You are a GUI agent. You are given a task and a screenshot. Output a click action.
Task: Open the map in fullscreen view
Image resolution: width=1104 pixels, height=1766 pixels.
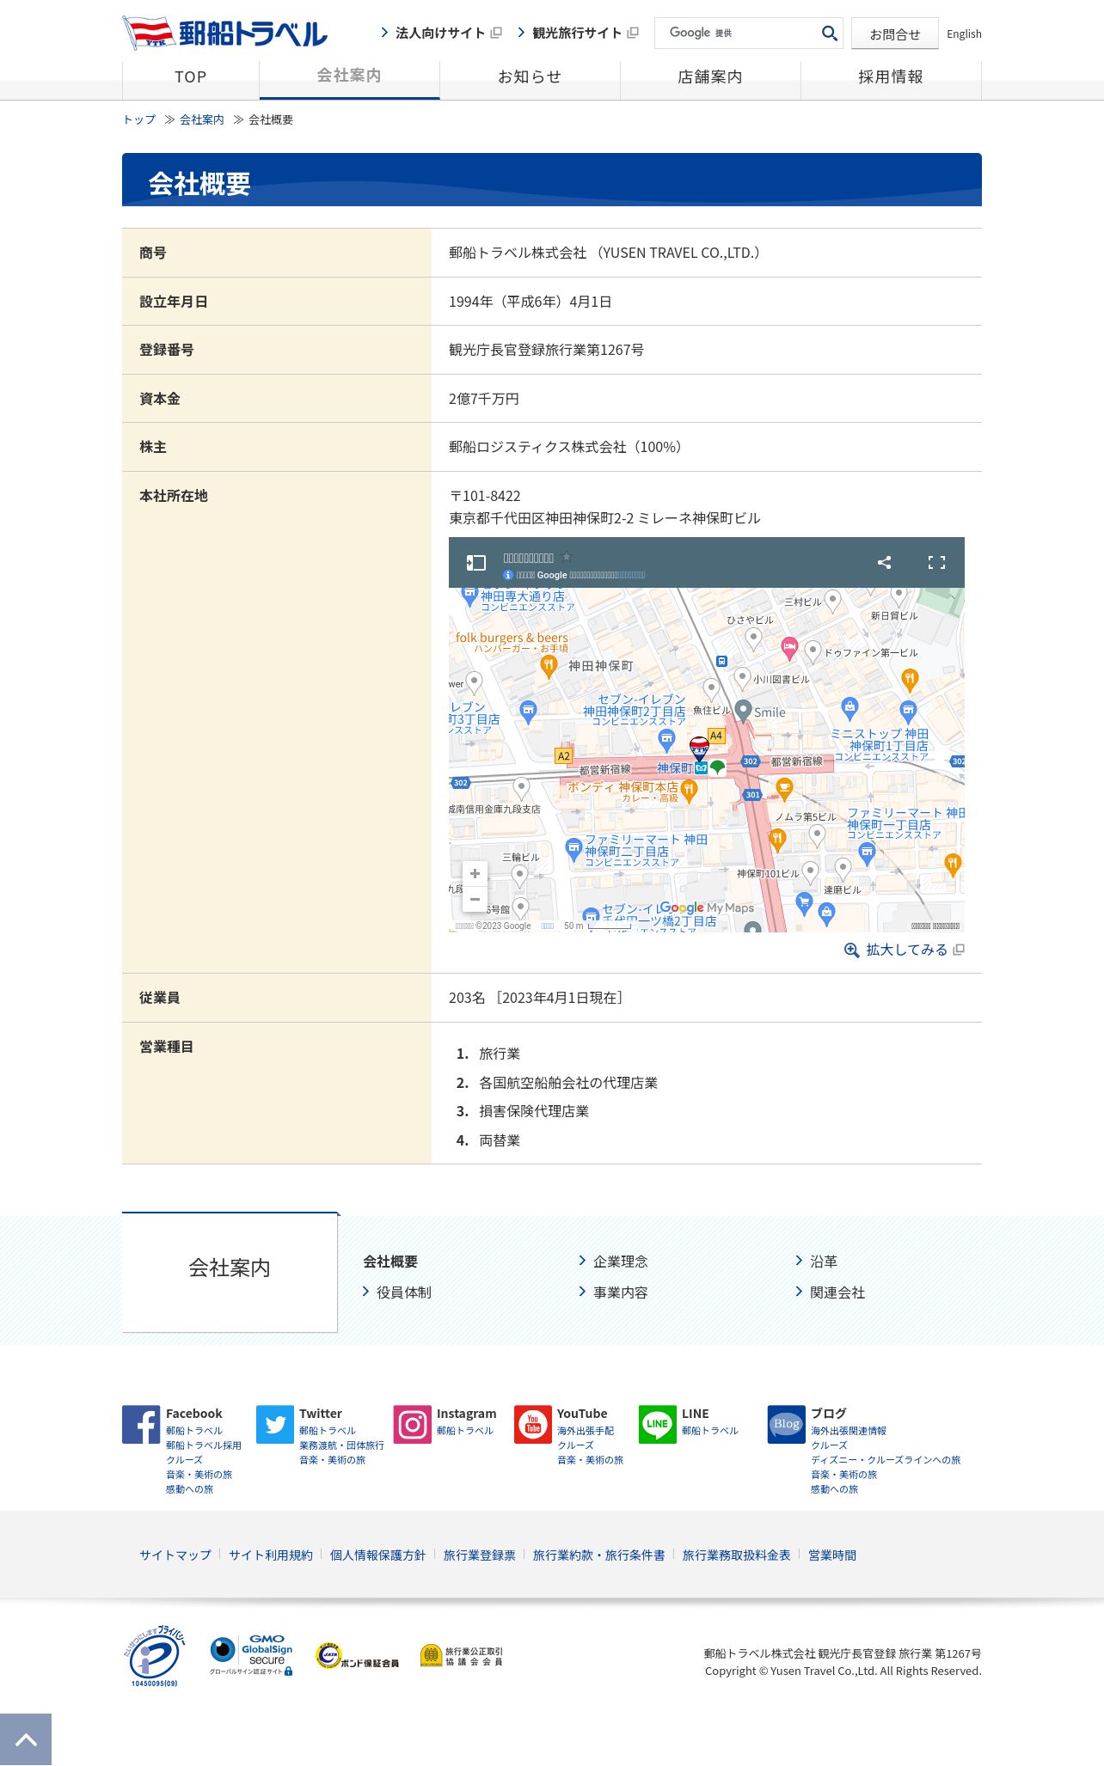click(936, 562)
